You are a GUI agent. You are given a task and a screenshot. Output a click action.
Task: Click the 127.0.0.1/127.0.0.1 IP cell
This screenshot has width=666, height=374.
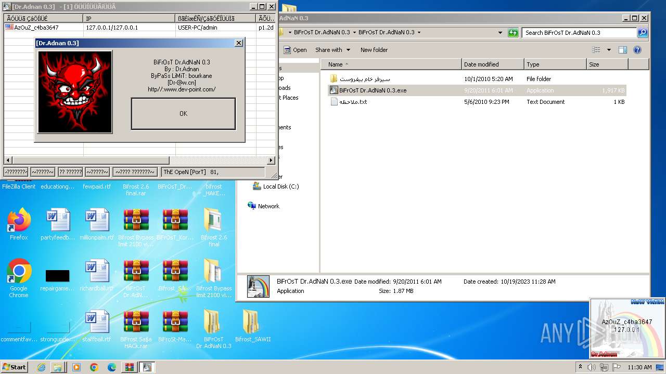click(x=112, y=28)
